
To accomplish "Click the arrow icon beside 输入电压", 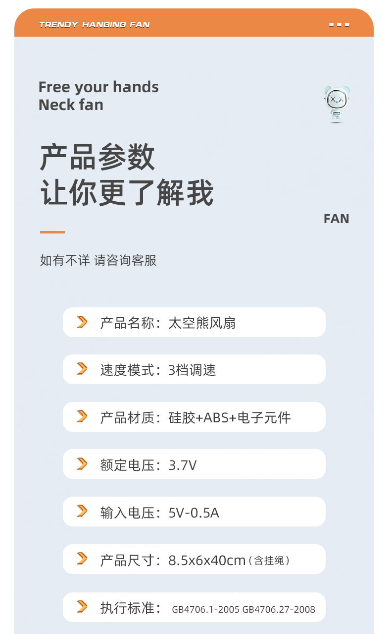I will coord(82,512).
